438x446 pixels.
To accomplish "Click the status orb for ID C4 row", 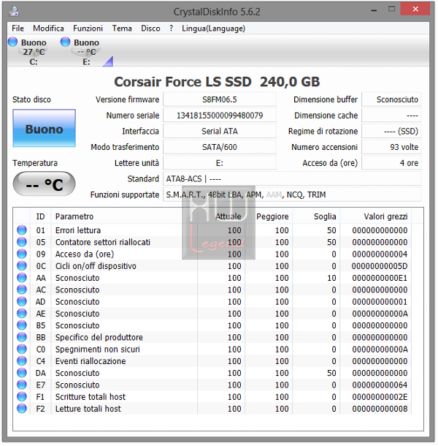I will (x=22, y=361).
